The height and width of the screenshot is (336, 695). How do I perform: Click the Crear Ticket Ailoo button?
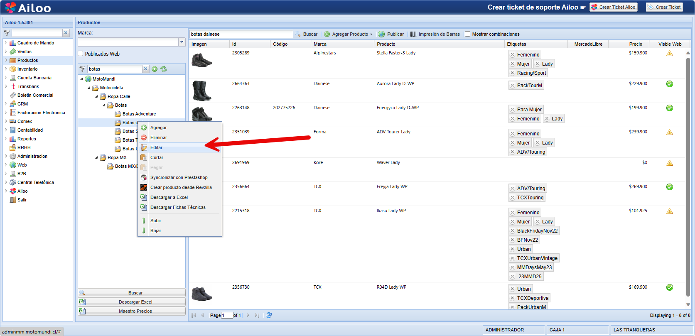click(x=613, y=7)
